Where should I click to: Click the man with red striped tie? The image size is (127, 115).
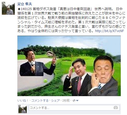tap(77, 77)
